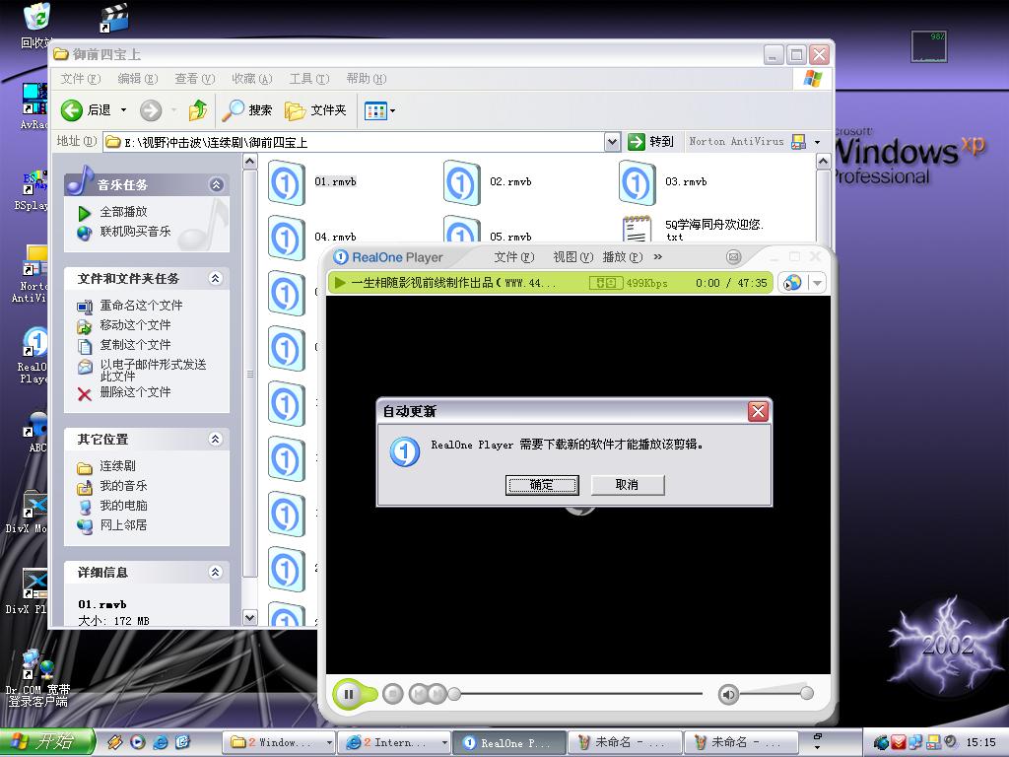
Task: Click the RealOne globe browser icon
Action: (793, 283)
